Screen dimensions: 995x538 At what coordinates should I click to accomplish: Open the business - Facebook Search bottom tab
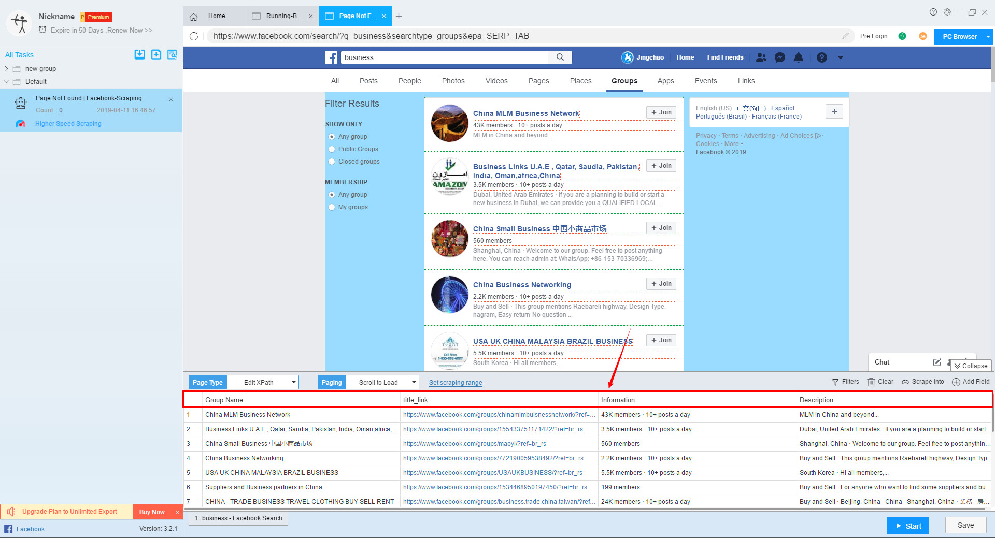coord(238,518)
